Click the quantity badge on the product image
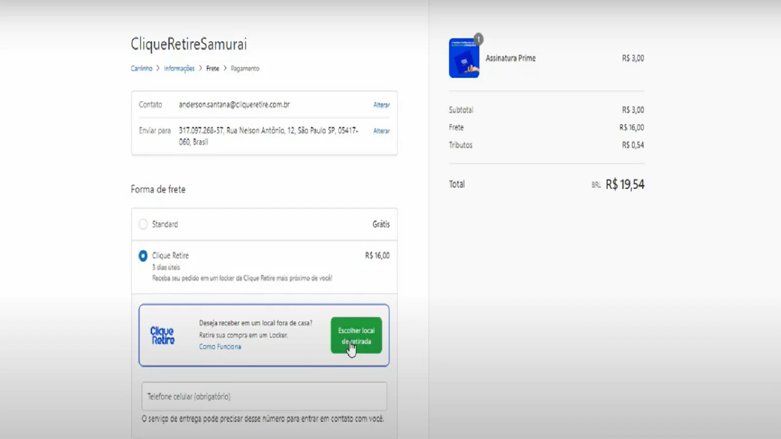 478,39
